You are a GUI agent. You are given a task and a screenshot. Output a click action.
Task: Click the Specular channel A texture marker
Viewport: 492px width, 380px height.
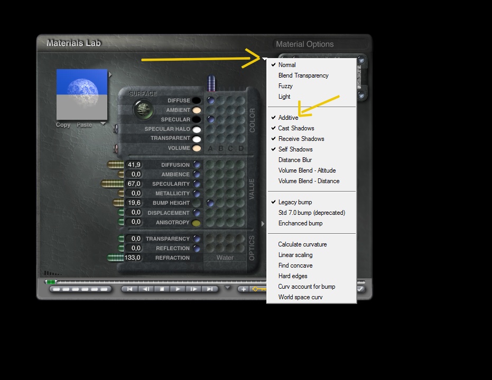coord(211,120)
